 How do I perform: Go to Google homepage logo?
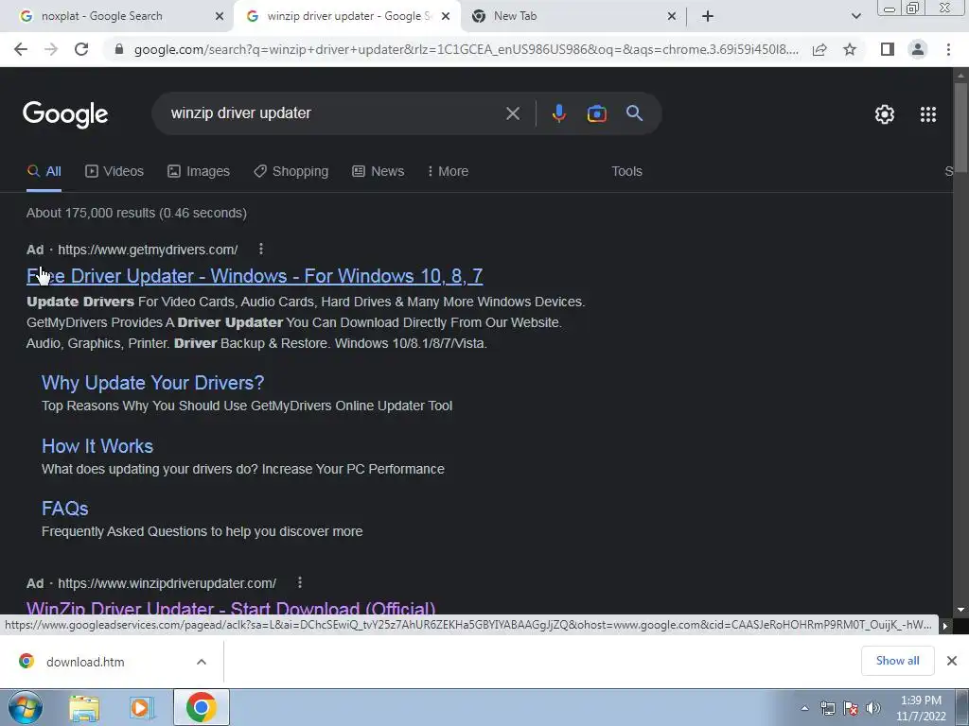[65, 114]
